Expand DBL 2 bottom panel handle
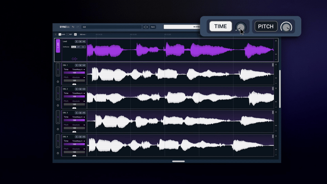 pos(74,108)
